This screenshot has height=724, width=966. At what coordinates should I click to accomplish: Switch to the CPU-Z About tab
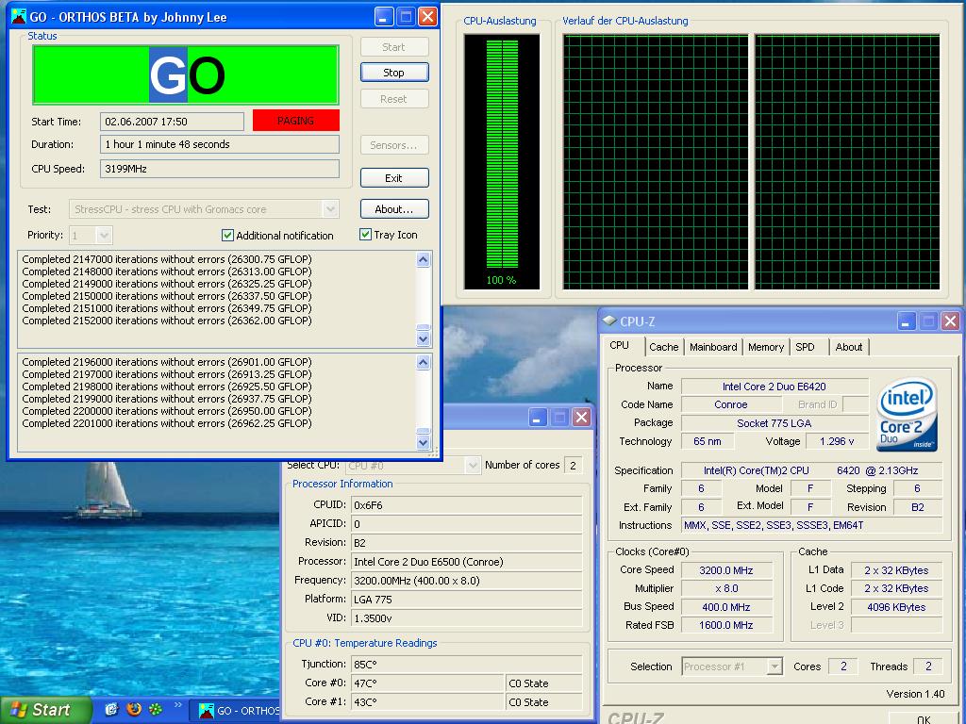(848, 347)
